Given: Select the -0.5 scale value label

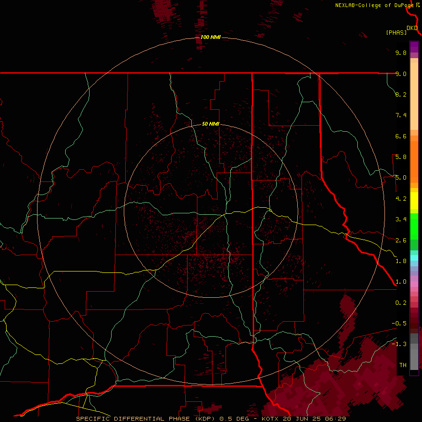Looking at the screenshot, I should (399, 324).
